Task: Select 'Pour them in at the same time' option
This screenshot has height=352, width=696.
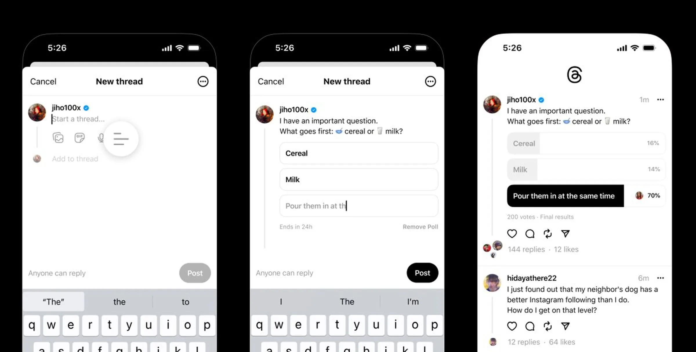Action: (x=564, y=195)
